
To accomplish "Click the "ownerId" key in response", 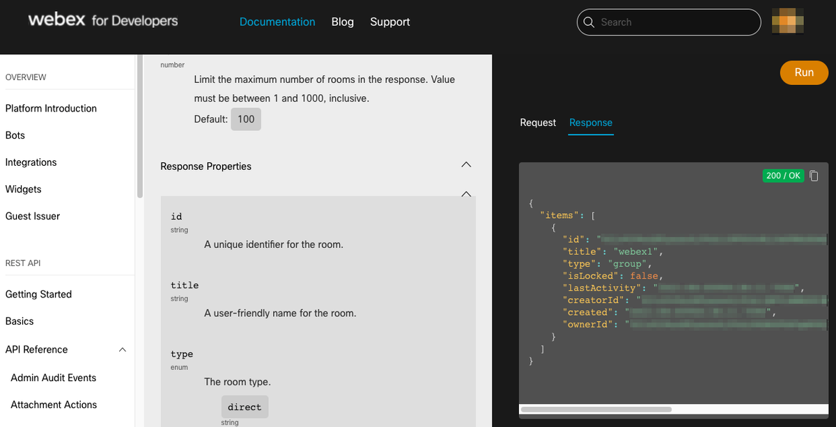I will coord(588,324).
